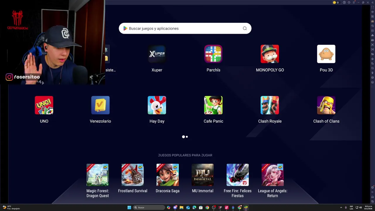
Task: Collapse the right sidebar with double chevron
Action: pos(373,2)
